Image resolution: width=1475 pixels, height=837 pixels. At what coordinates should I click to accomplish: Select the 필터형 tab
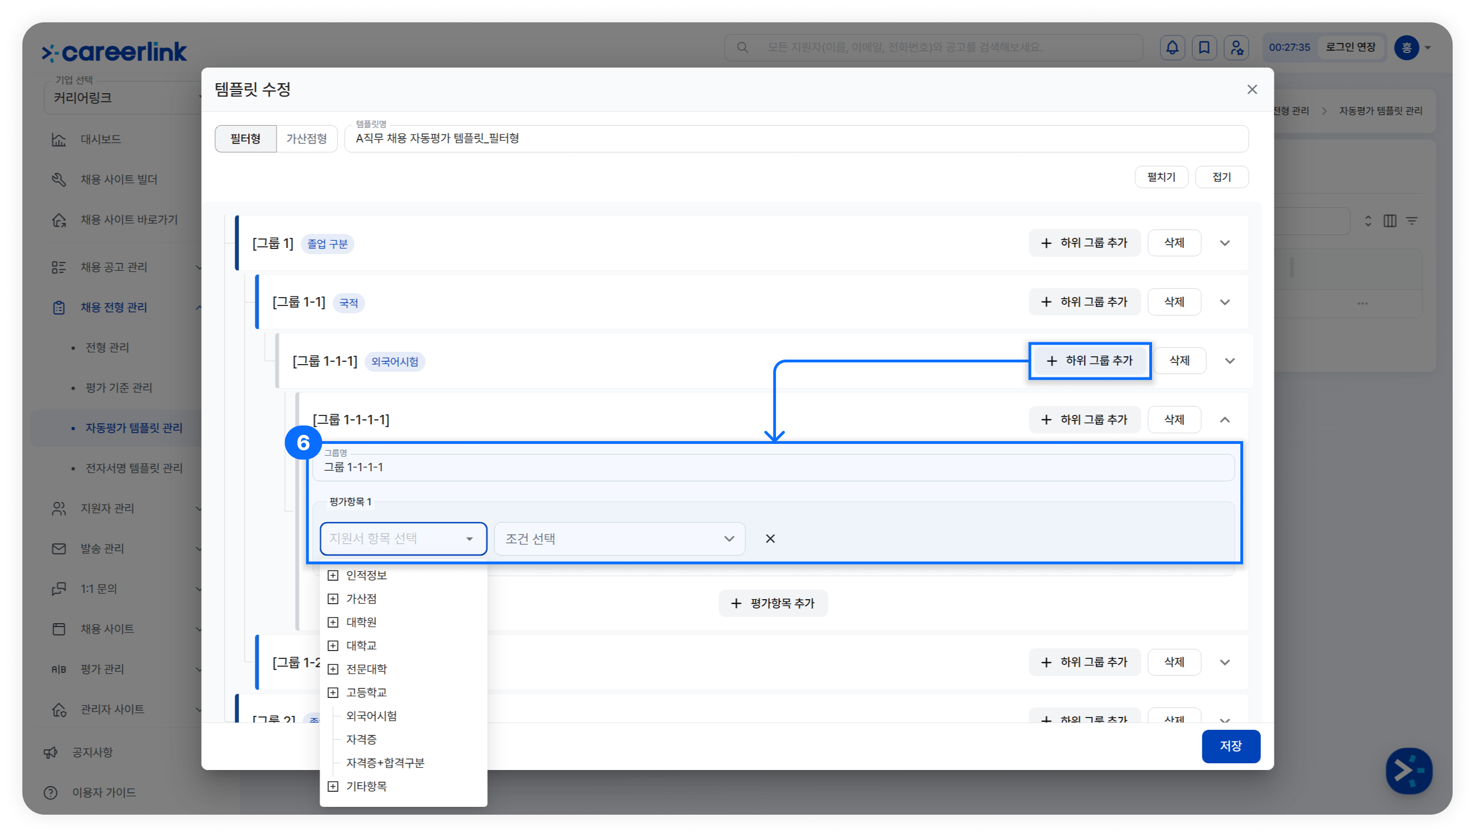pos(245,138)
